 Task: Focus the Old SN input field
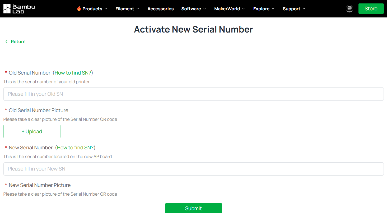pyautogui.click(x=193, y=94)
